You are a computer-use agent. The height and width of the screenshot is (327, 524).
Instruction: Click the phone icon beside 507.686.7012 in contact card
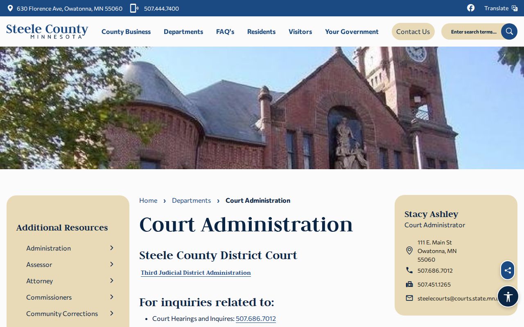tap(409, 270)
